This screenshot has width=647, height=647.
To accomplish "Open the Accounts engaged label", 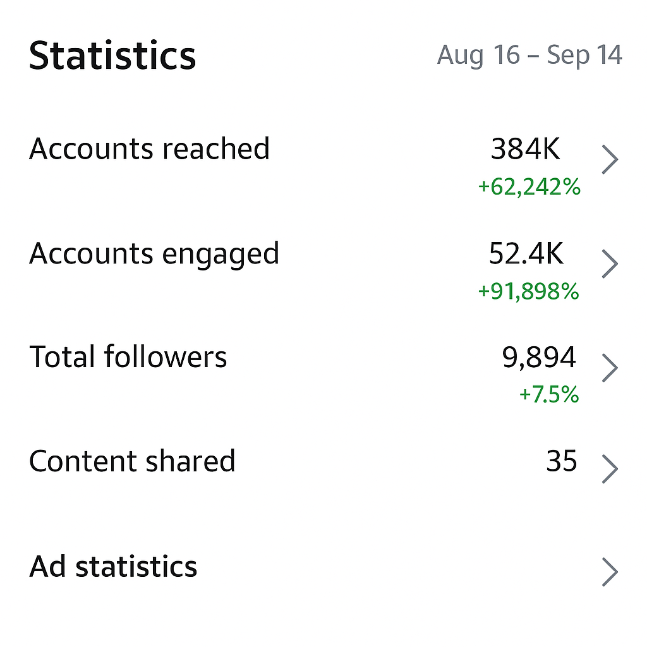I will tap(154, 254).
